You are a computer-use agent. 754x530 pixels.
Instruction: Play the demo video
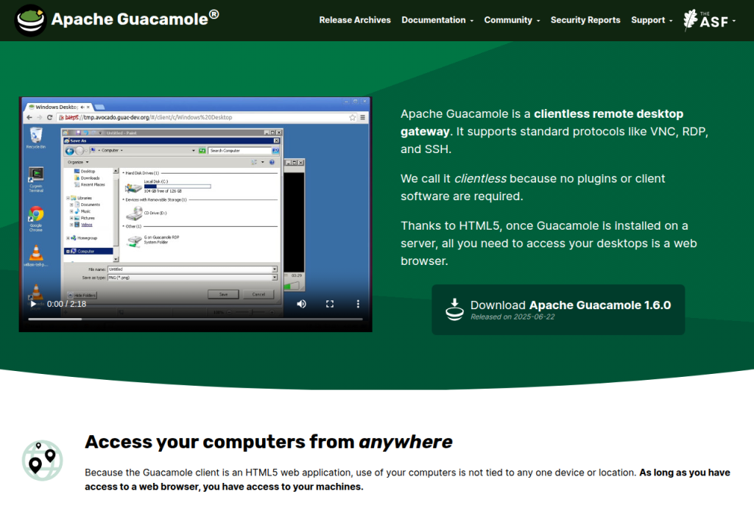click(x=32, y=304)
